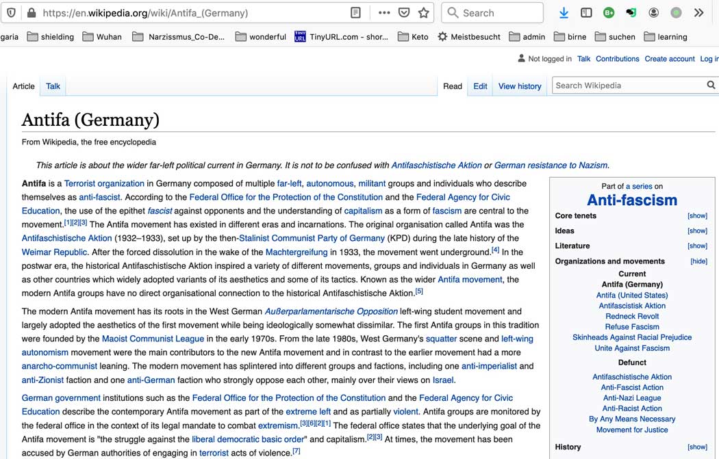719x459 pixels.
Task: Open the suchen bookmarks folder
Action: point(615,37)
